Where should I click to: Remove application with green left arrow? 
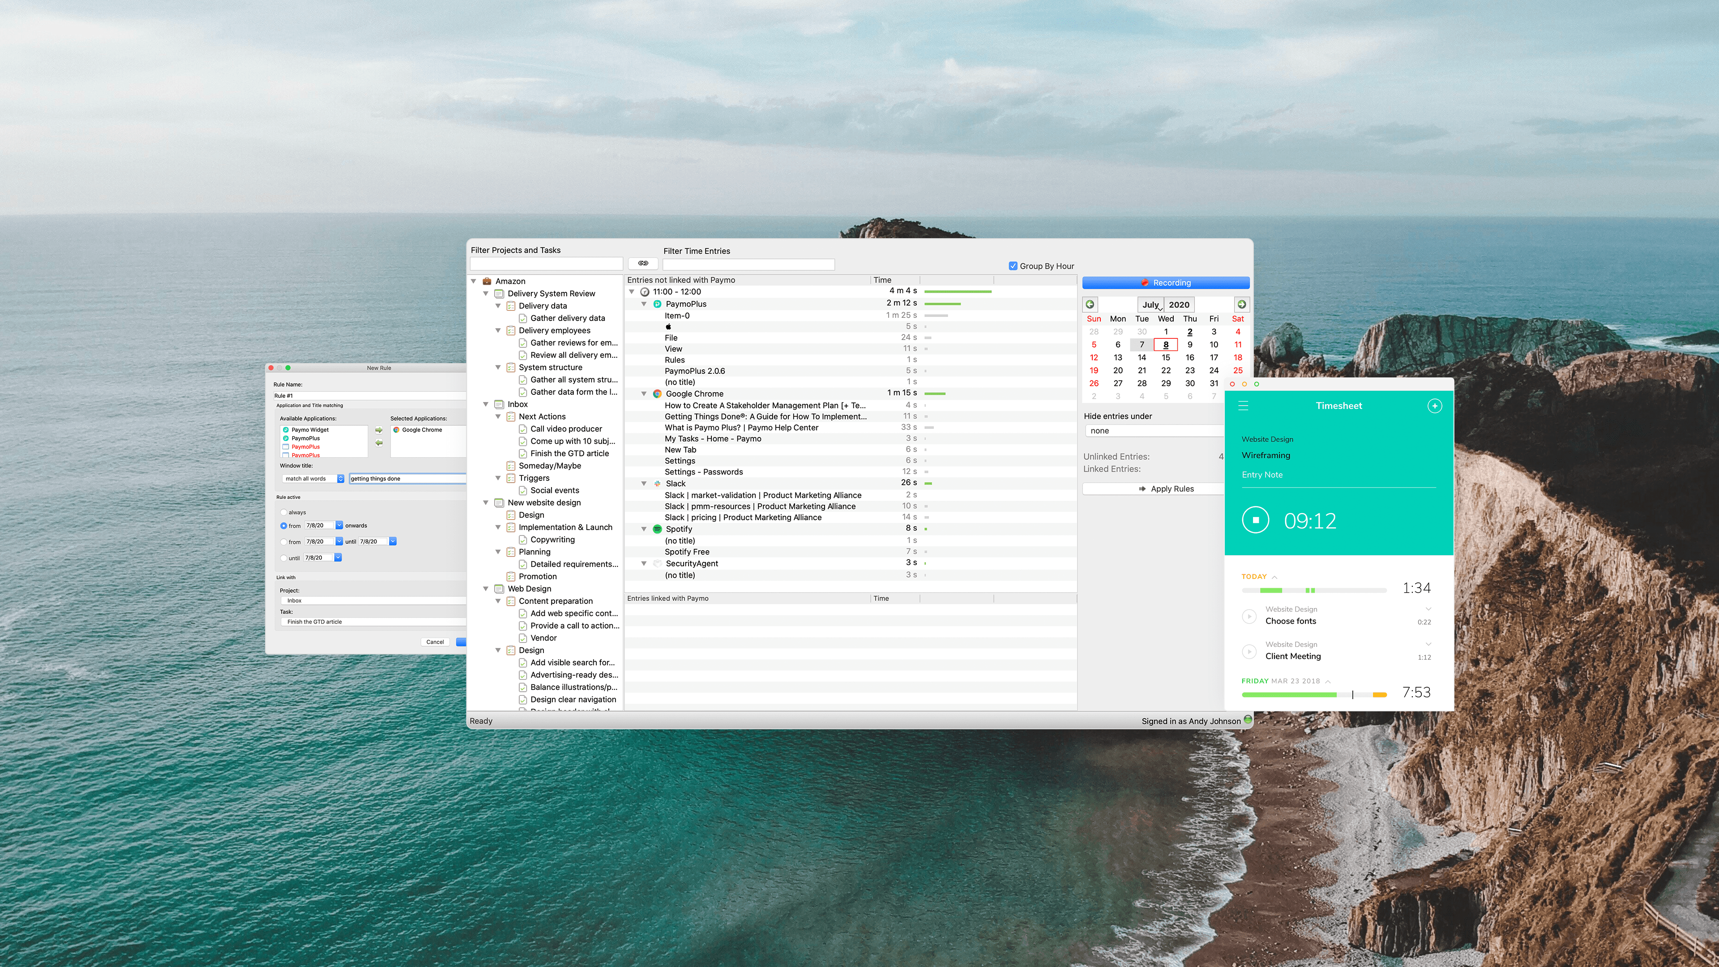point(379,443)
